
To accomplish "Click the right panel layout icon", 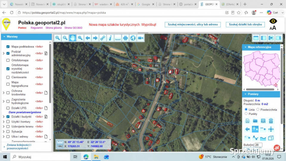I will coord(279,38).
